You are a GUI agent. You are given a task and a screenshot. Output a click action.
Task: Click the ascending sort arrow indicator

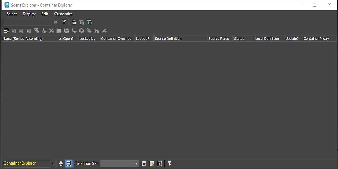point(60,39)
